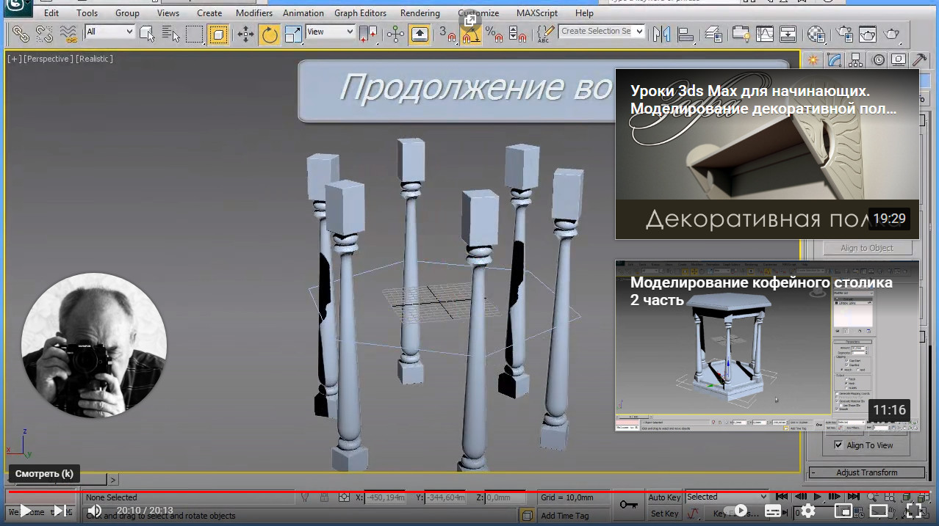Open the Modifiers menu
This screenshot has width=939, height=526.
[x=253, y=13]
